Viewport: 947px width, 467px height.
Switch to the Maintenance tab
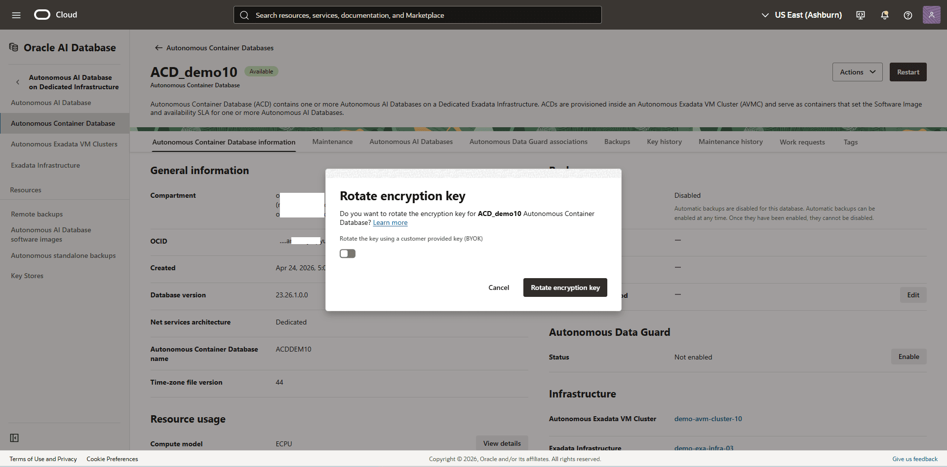332,142
